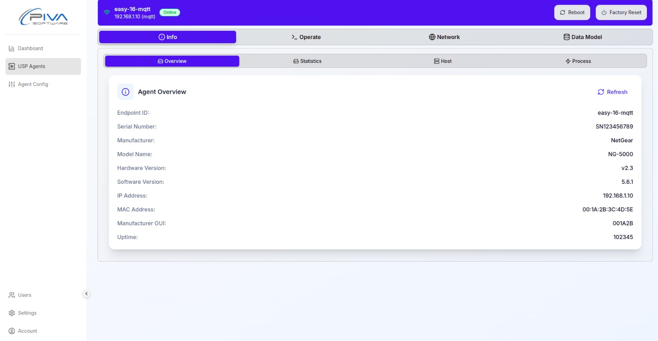This screenshot has height=341, width=658.
Task: Show the Statistics sub-tab
Action: pos(307,61)
